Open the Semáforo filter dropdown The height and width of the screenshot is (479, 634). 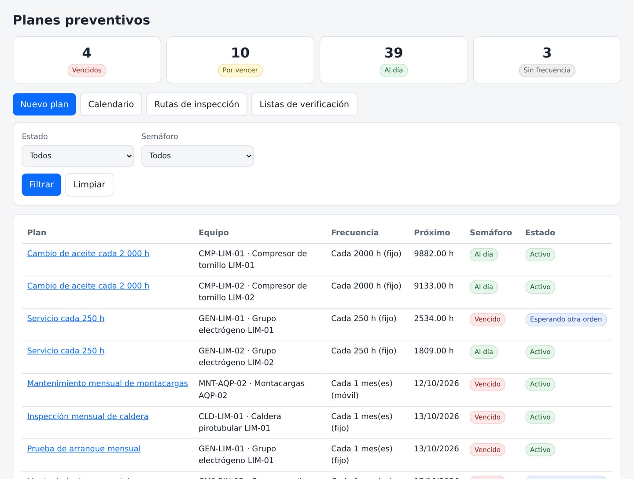click(x=198, y=156)
